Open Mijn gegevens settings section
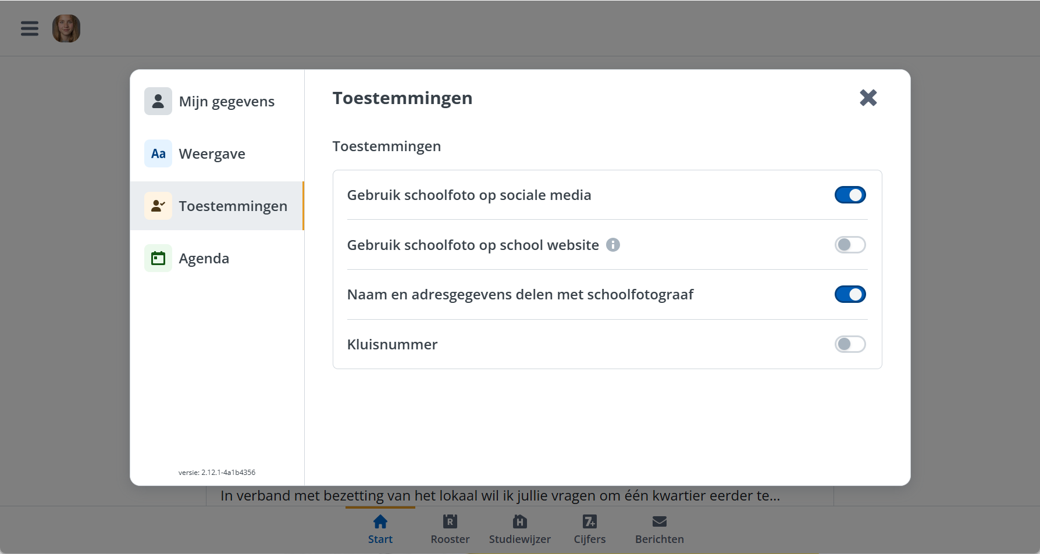 pos(226,102)
